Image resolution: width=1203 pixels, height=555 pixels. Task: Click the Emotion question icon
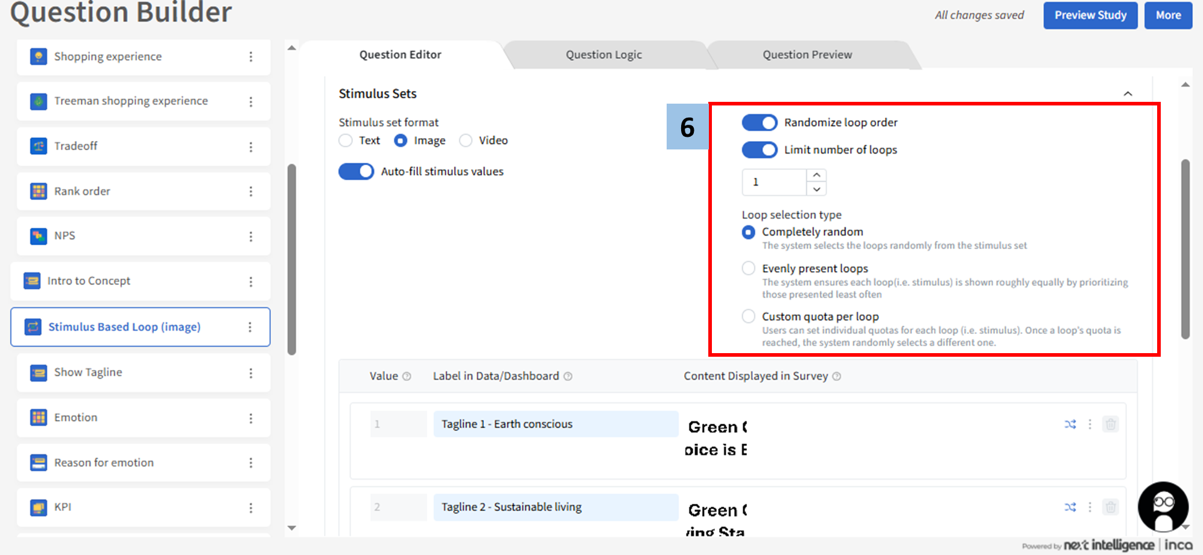[39, 417]
